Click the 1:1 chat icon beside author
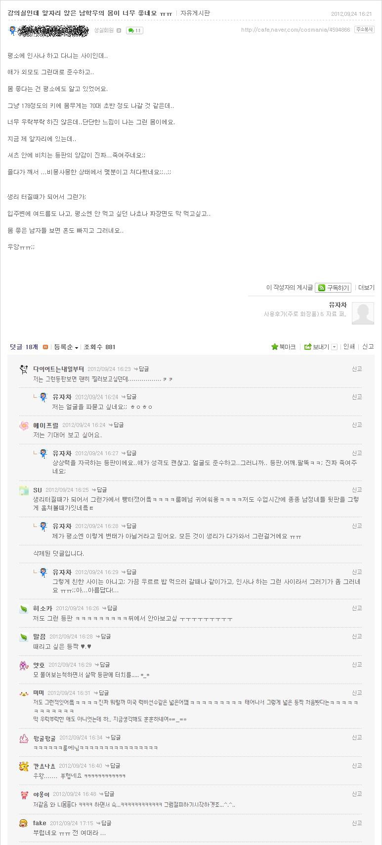 (134, 31)
